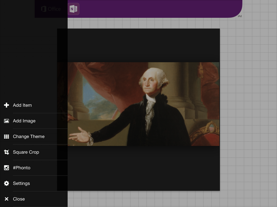This screenshot has width=277, height=207.
Task: Click the Instagram icon beside #Phonto
Action: 6,168
